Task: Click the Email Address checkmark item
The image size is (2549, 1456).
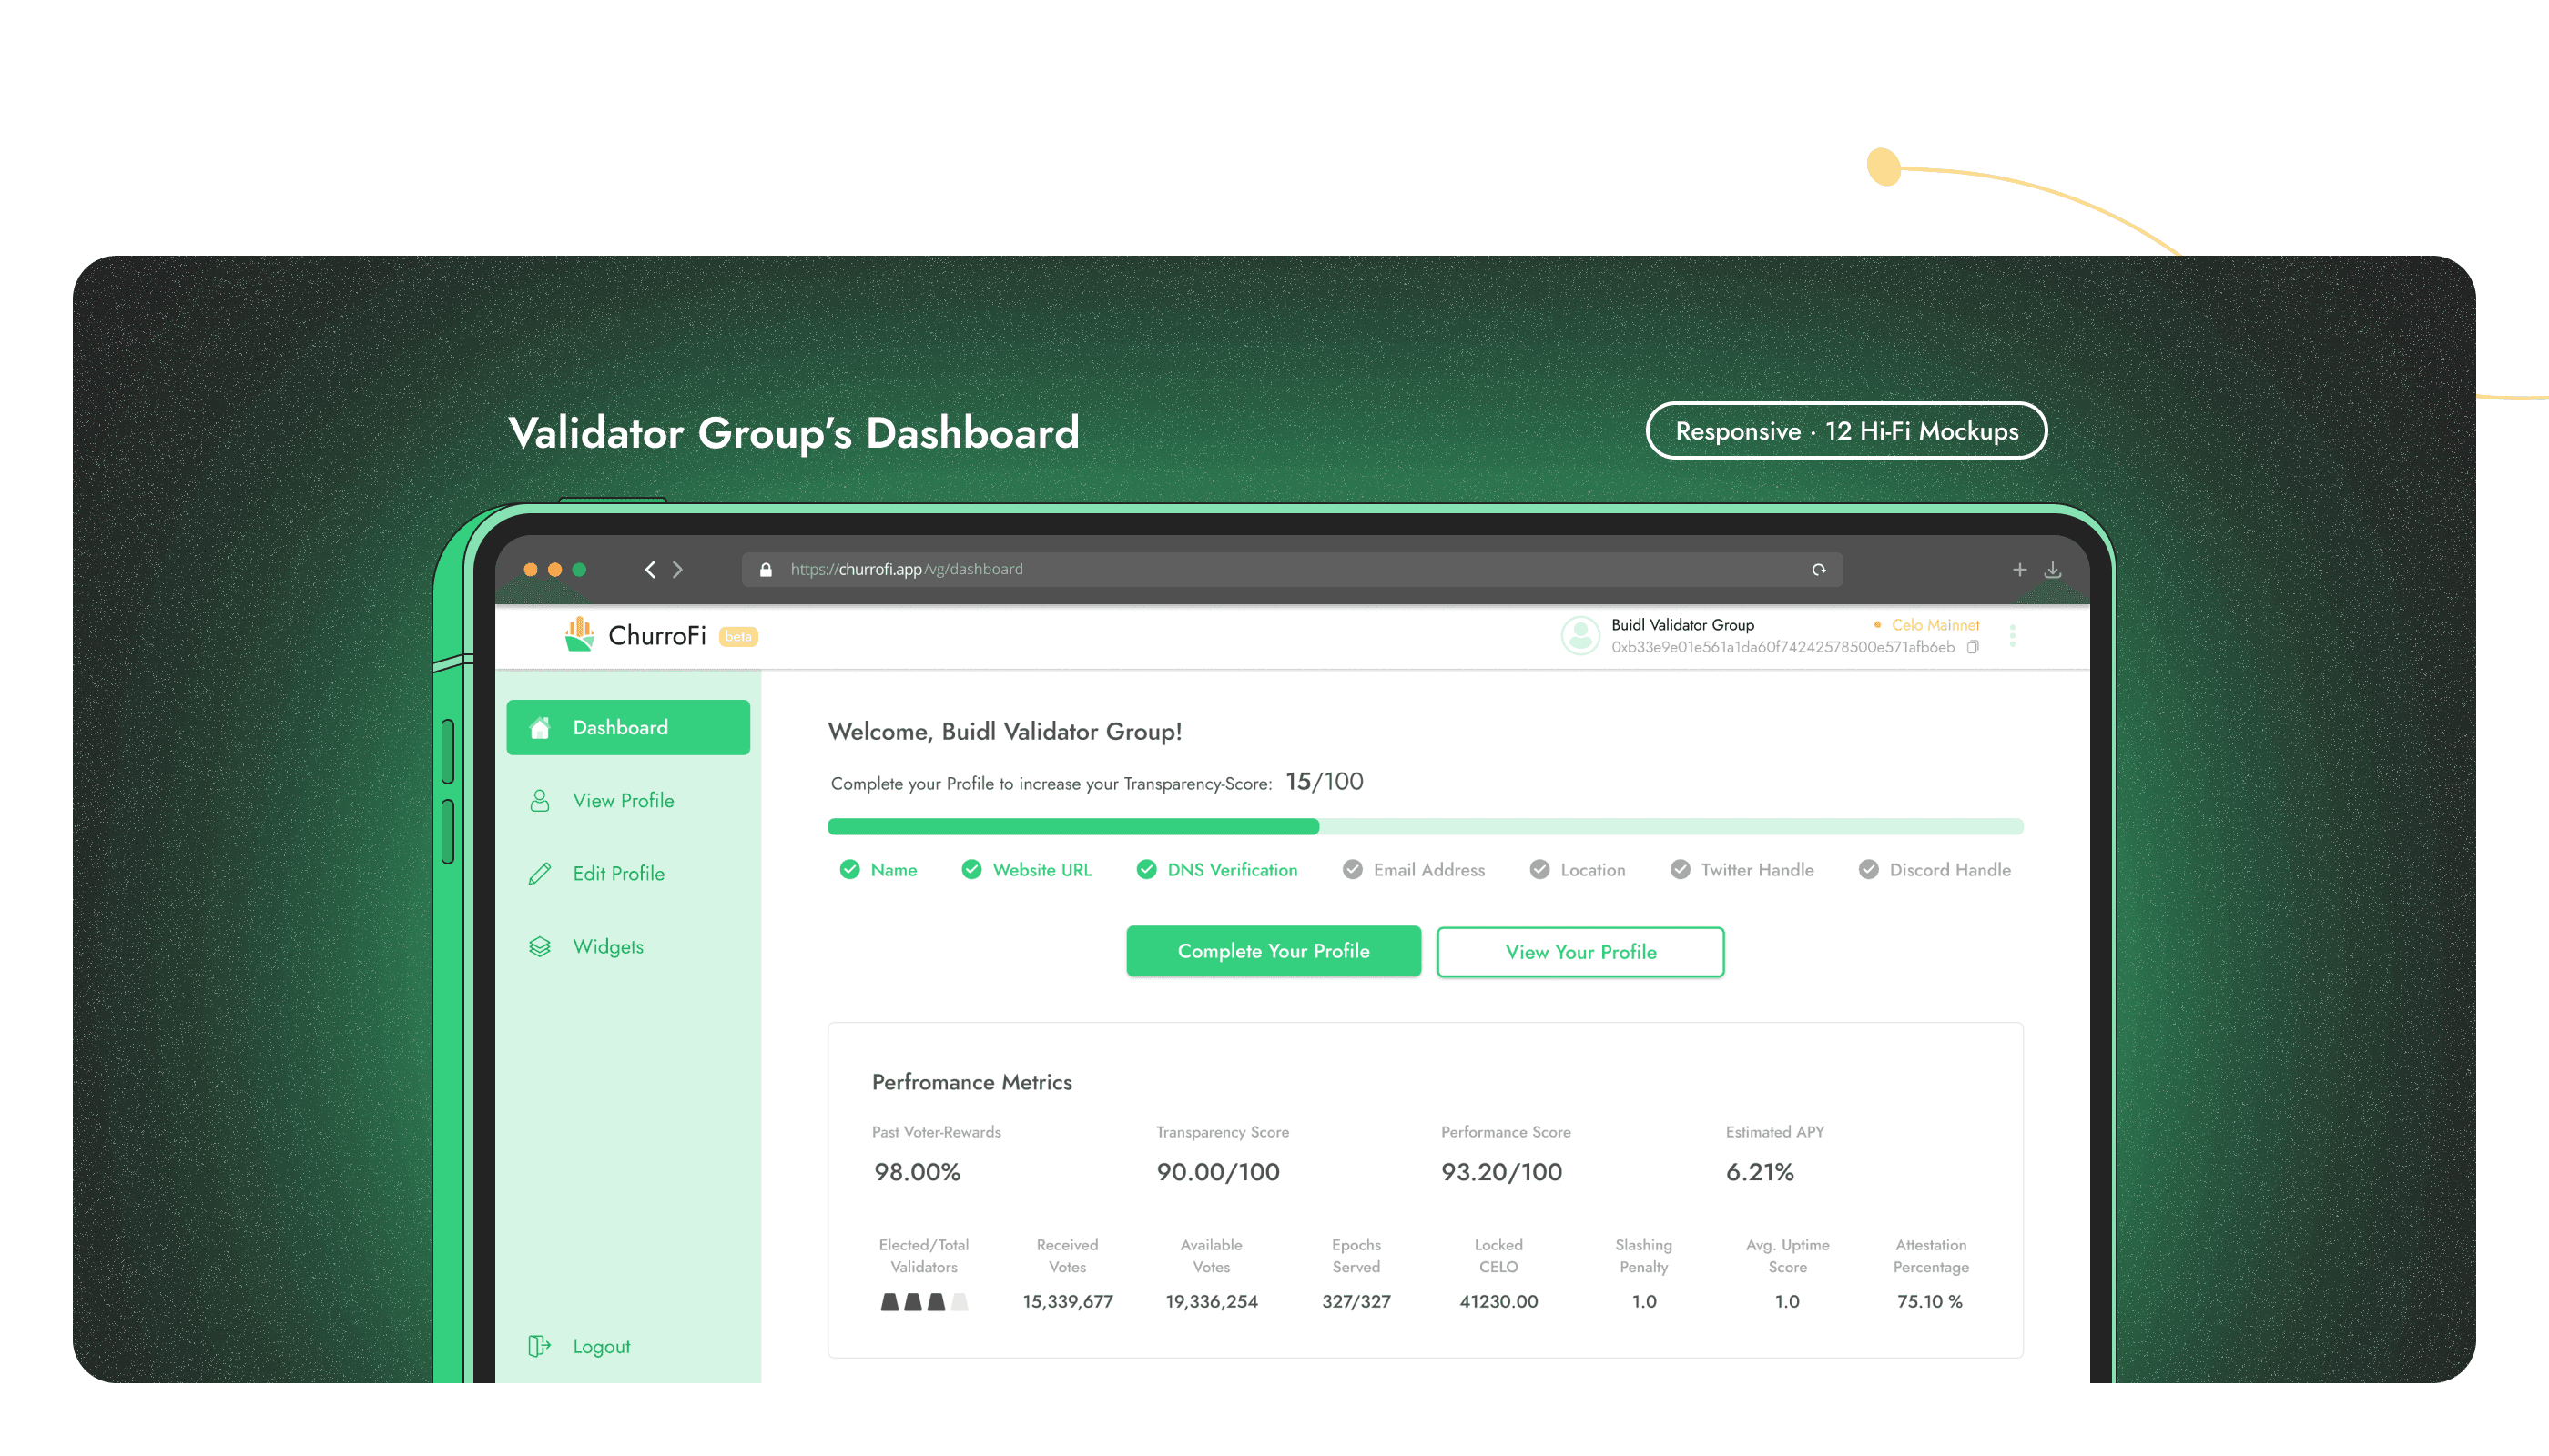Action: (x=1414, y=869)
